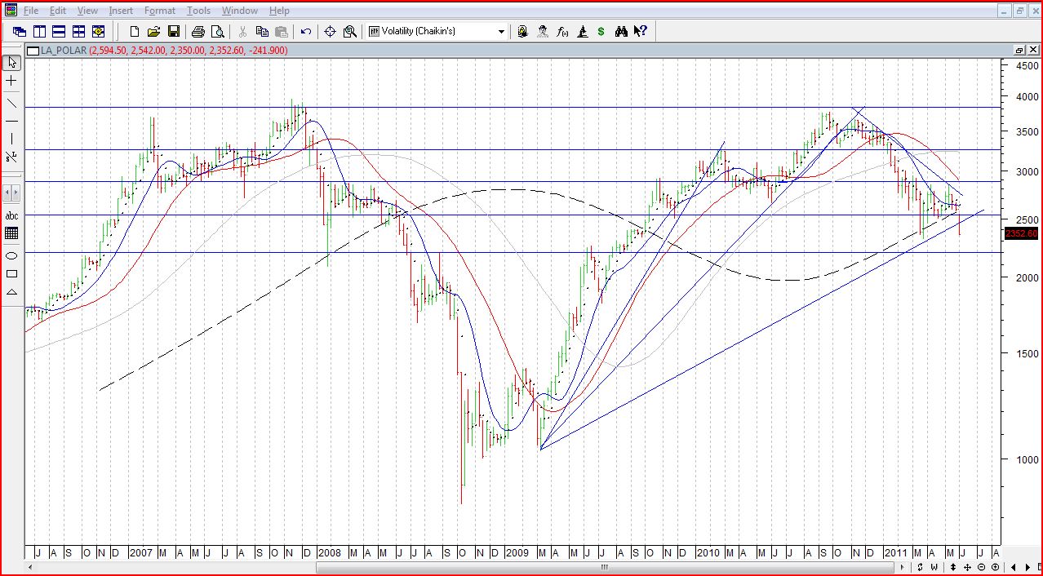1043x576 pixels.
Task: Click the zoom in plus circle
Action: pyautogui.click(x=995, y=567)
